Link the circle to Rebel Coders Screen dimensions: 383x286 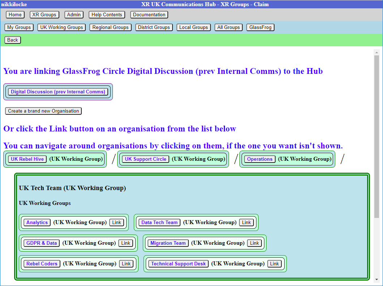pos(126,264)
